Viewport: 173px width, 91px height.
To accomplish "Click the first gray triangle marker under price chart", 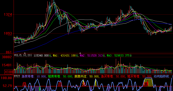I will 25,53.
